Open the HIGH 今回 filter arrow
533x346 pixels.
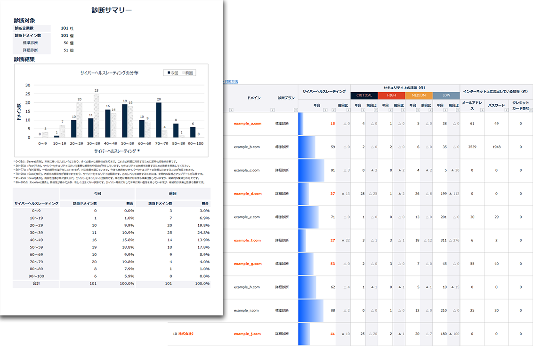391,110
